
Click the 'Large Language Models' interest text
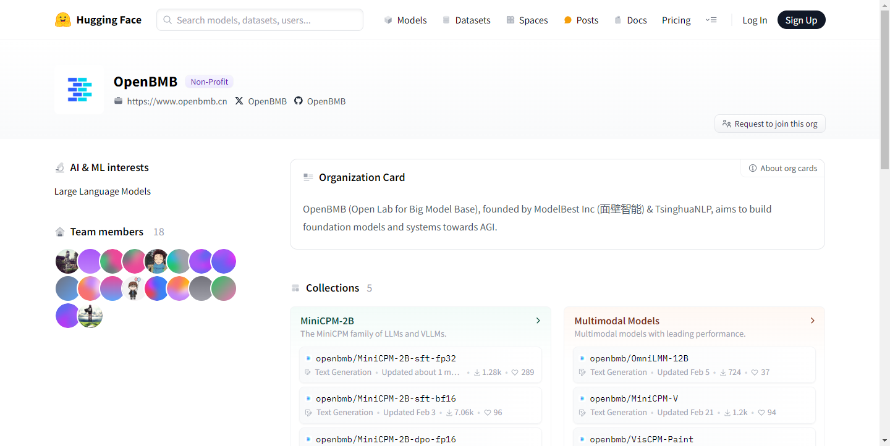tap(103, 191)
